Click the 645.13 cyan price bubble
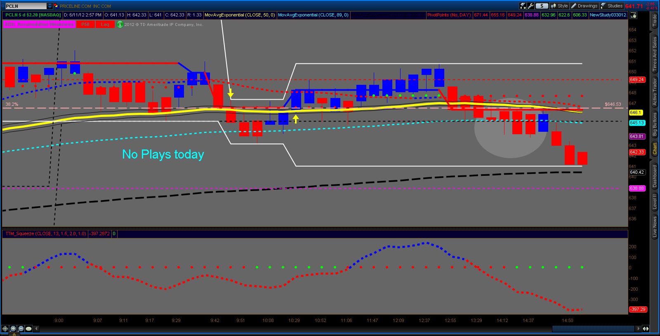 (x=637, y=123)
